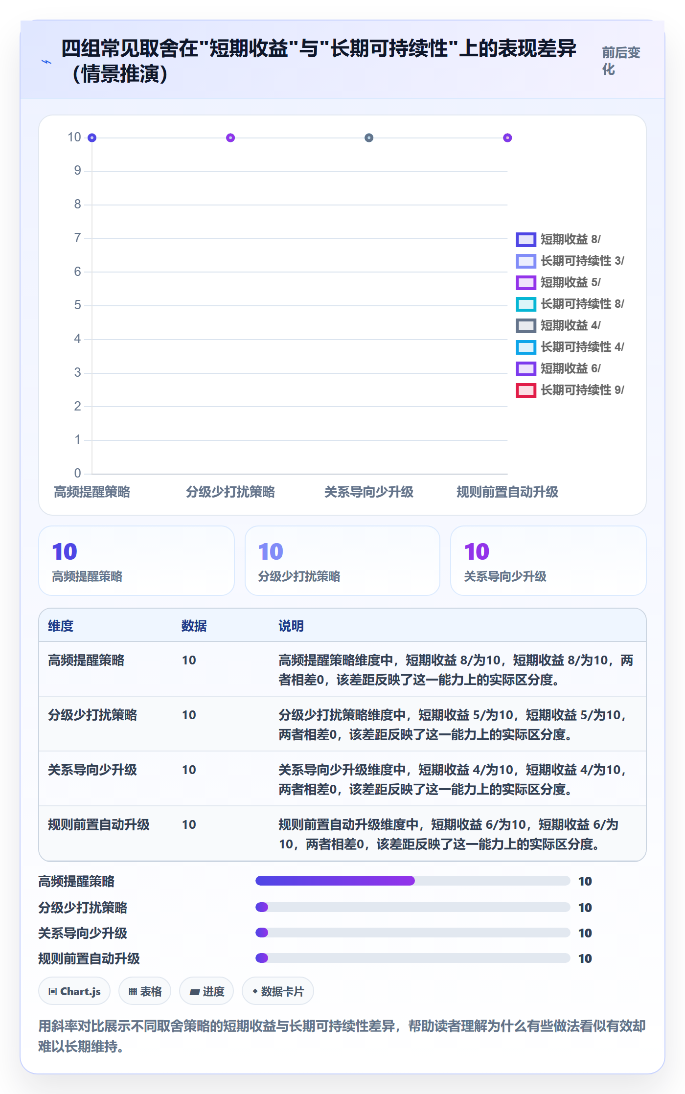Click the 数据卡片 tag chip
Image resolution: width=685 pixels, height=1094 pixels.
click(278, 991)
